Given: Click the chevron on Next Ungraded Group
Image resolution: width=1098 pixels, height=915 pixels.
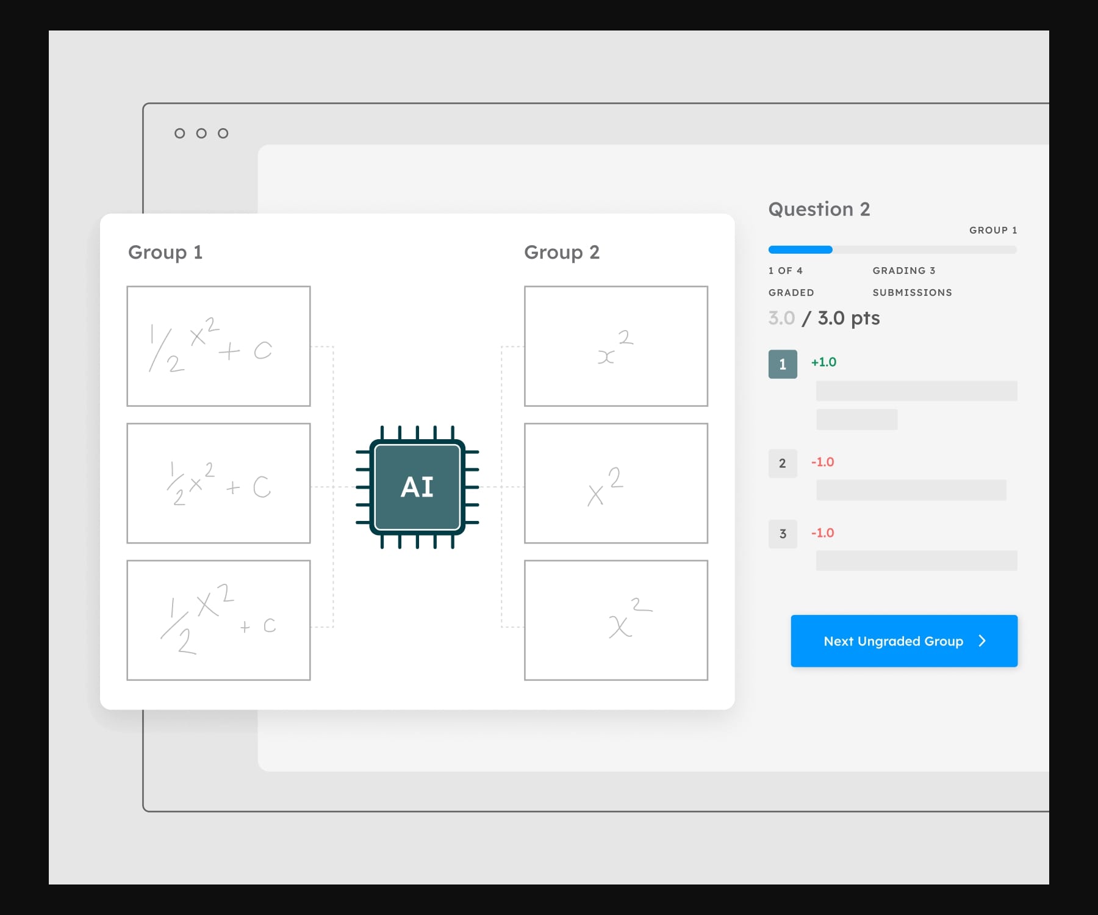Looking at the screenshot, I should [x=983, y=640].
